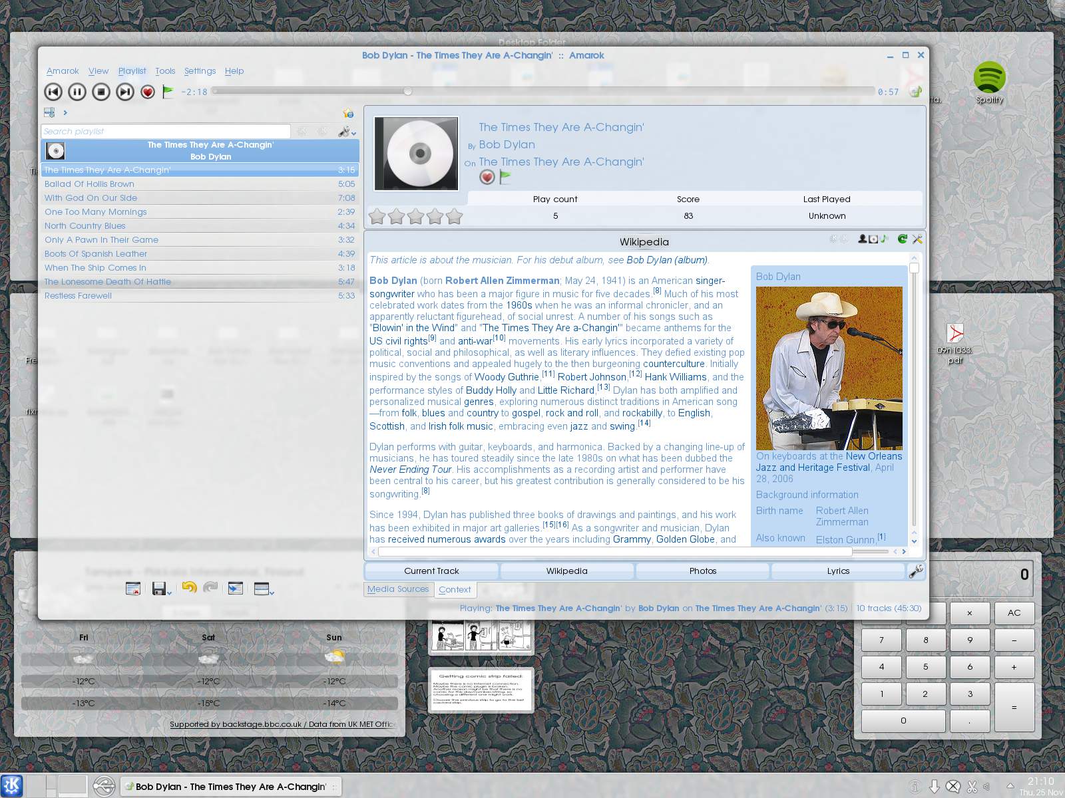Screen dimensions: 1065x798
Task: Open the Playlist menu
Action: tap(132, 71)
